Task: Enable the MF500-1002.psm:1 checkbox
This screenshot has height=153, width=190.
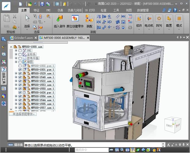Action: pos(20,66)
